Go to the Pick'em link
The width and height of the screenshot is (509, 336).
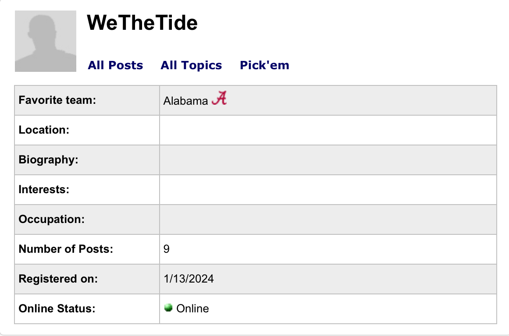(x=264, y=65)
